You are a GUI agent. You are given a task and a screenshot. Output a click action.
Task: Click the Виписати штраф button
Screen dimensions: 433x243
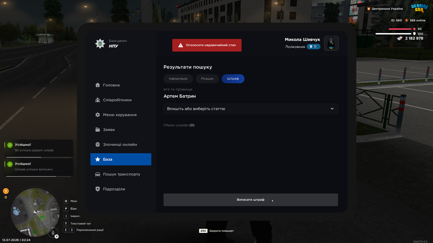(x=251, y=200)
